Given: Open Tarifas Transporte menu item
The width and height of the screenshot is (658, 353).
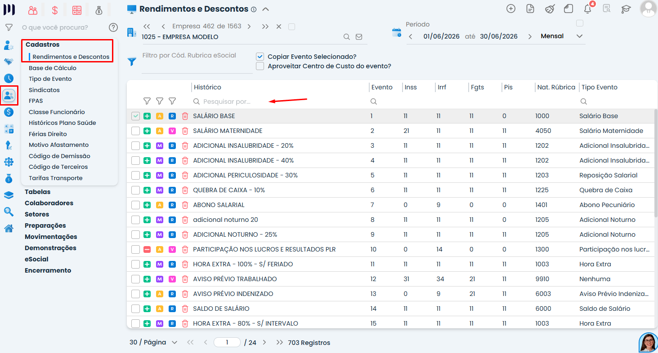Looking at the screenshot, I should (56, 178).
